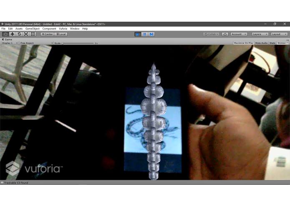Toggle Gizmos in Game view
This screenshot has height=206, width=290.
[x=282, y=43]
